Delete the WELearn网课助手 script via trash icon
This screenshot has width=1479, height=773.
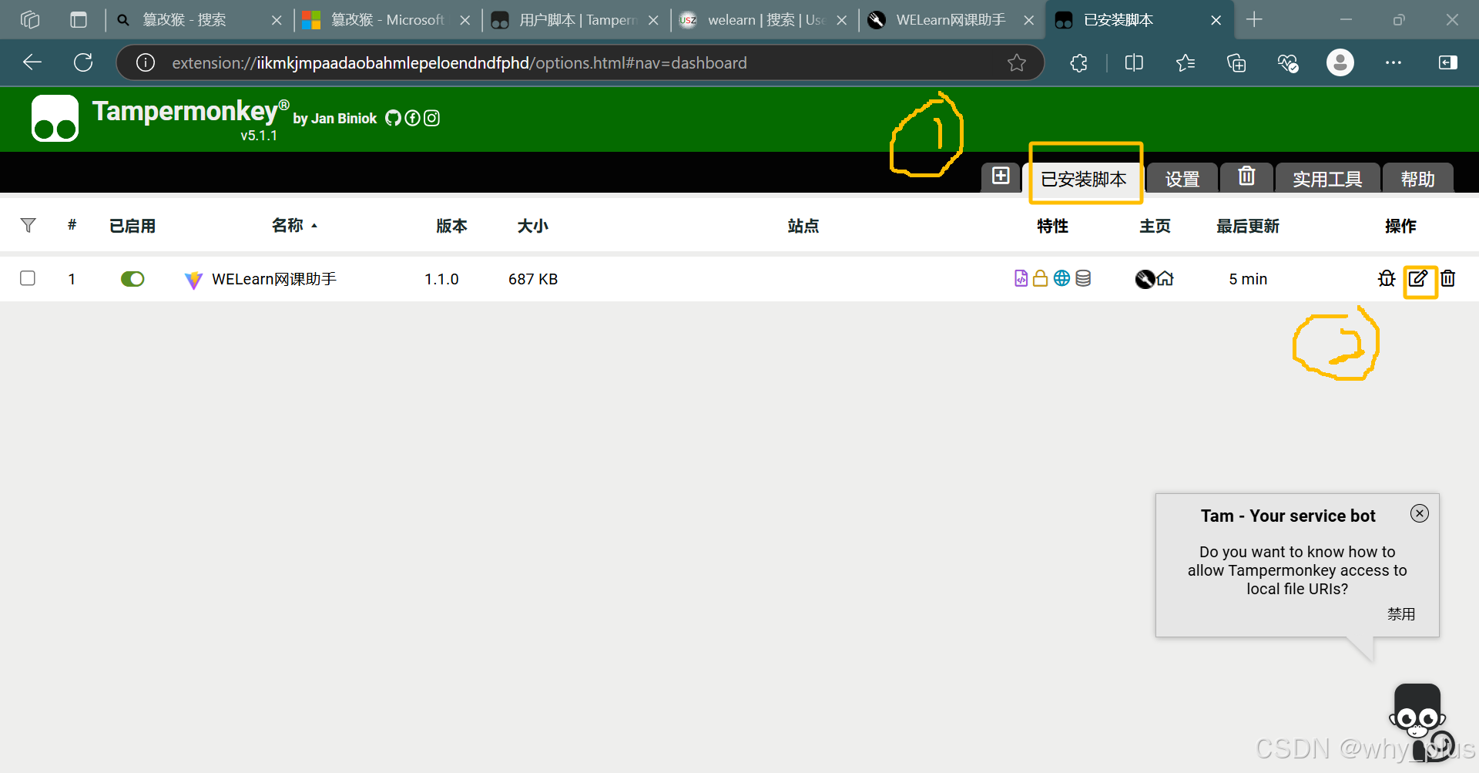click(x=1448, y=279)
